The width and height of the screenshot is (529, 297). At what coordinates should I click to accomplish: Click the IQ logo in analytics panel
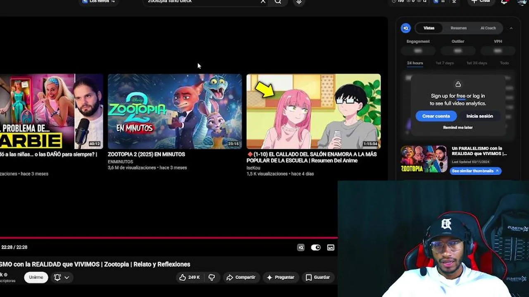pos(406,28)
